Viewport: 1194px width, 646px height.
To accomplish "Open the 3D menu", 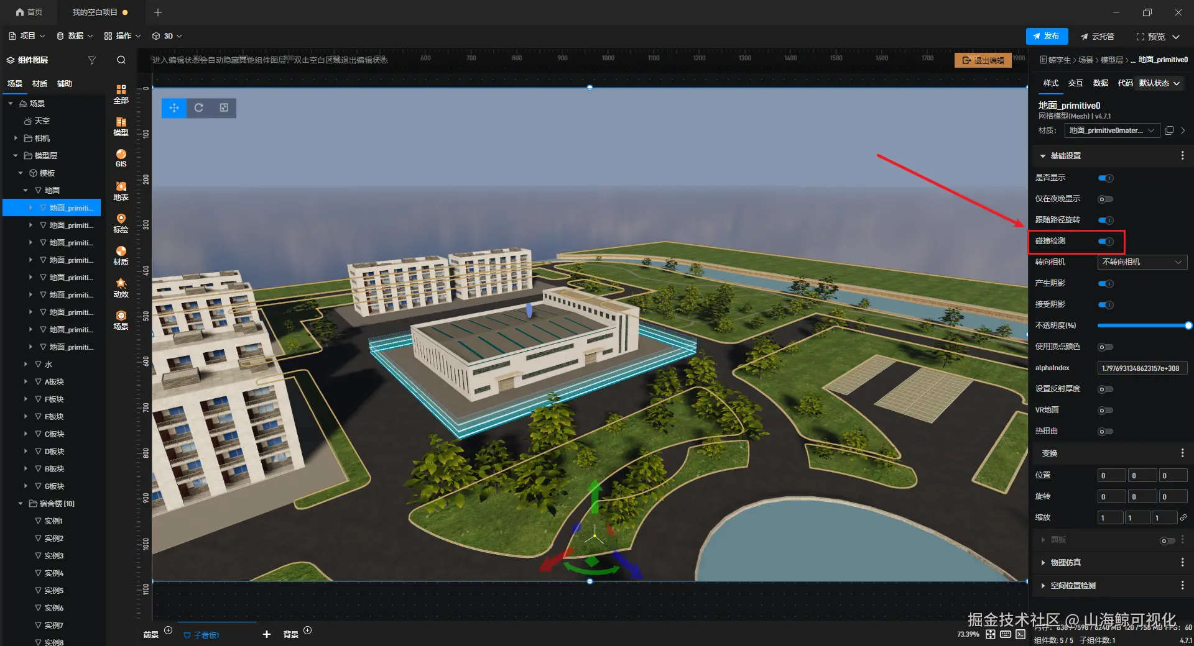I will click(167, 36).
